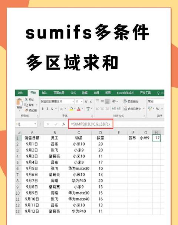Viewport: 178px width, 225px height.
Task: Switch to the Page Layout (页面布局) tab
Action: coord(59,93)
